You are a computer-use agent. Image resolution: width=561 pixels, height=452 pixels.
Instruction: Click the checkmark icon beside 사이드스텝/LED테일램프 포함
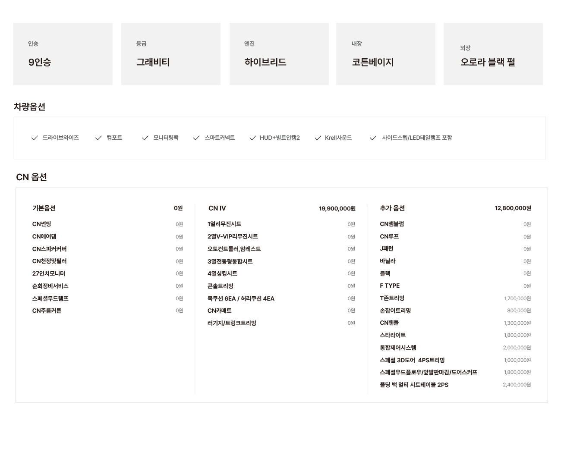pos(373,138)
